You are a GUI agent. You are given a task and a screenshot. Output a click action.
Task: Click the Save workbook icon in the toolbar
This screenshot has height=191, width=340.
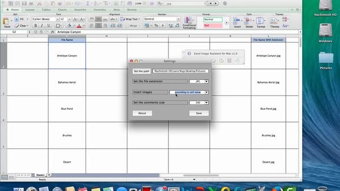coord(24,4)
